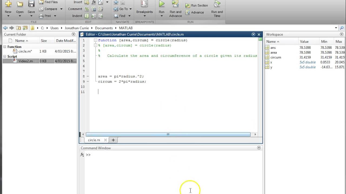Click the Advance button
346x194 pixels.
[195, 12]
